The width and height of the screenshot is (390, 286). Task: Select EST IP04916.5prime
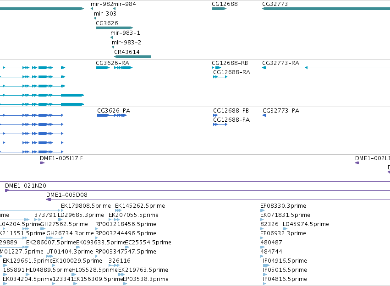click(285, 261)
